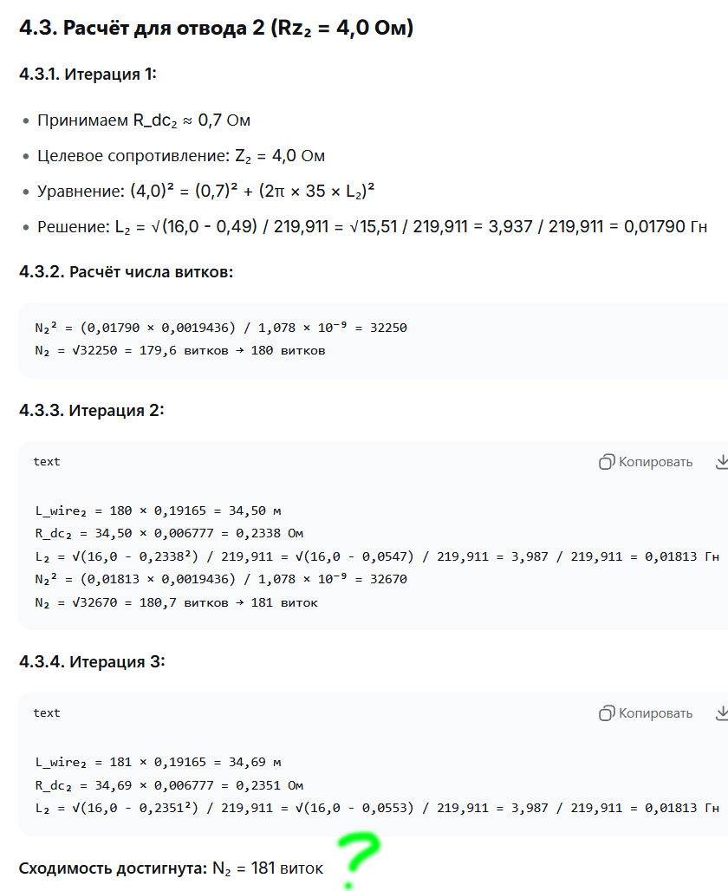Select the '4.3.1. Итерация 1' subheading
Viewport: 728px width, 891px height.
coord(88,74)
